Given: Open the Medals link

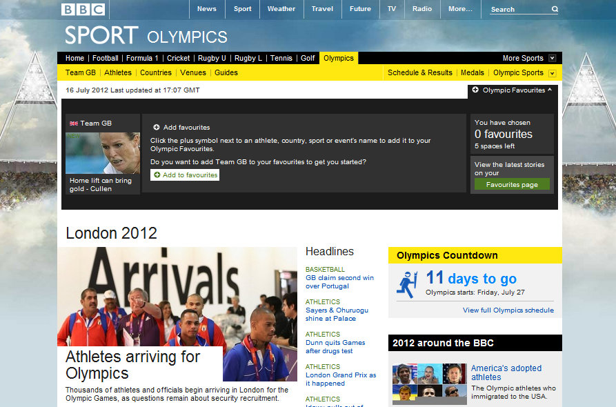Looking at the screenshot, I should [473, 72].
